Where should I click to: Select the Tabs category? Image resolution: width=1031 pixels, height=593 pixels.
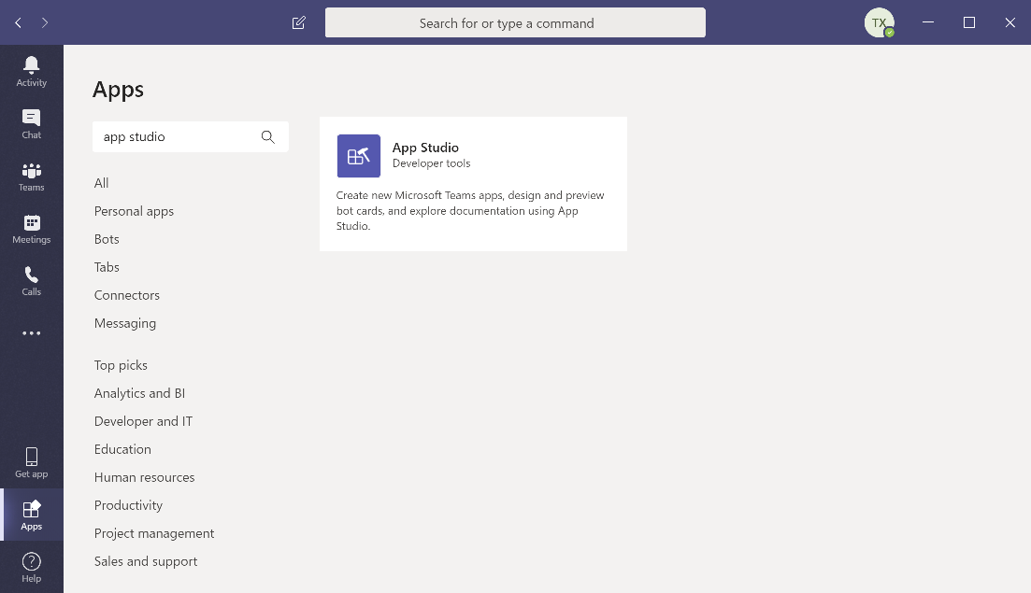(x=107, y=267)
